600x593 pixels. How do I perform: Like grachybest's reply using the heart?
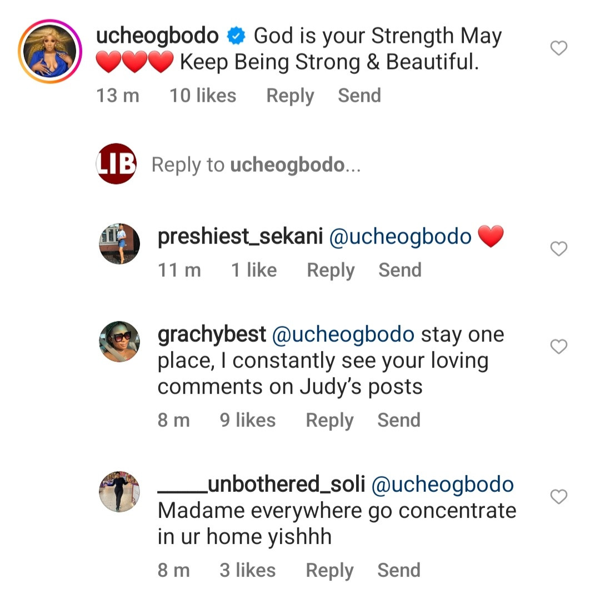(558, 347)
